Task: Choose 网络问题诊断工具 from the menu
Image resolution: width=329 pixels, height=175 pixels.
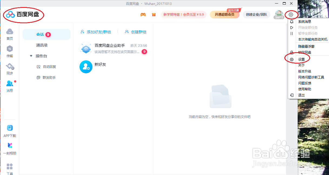Action: 311,77
